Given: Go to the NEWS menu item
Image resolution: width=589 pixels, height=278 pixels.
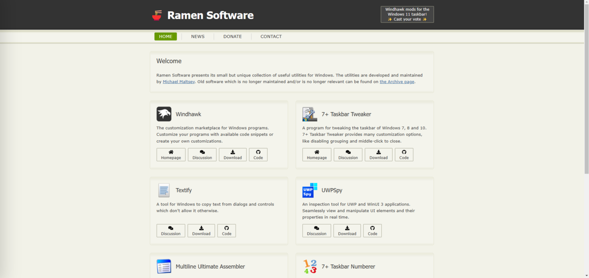Looking at the screenshot, I should coord(198,36).
